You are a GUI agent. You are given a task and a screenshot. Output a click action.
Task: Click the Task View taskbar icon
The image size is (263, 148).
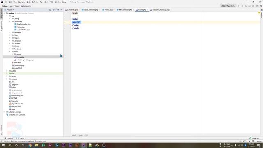[23, 145]
